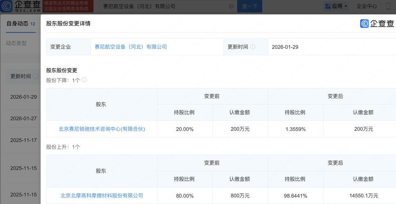Click info icon next to 更新时间 in details
The image size is (396, 204).
pyautogui.click(x=252, y=47)
